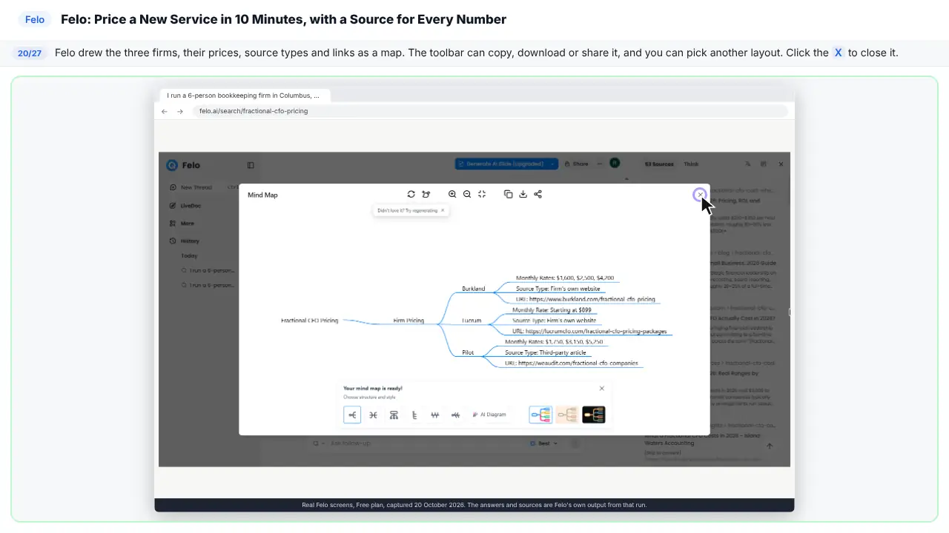Share the mind map via toolbar icon
Viewport: 949px width, 533px height.
coord(538,194)
